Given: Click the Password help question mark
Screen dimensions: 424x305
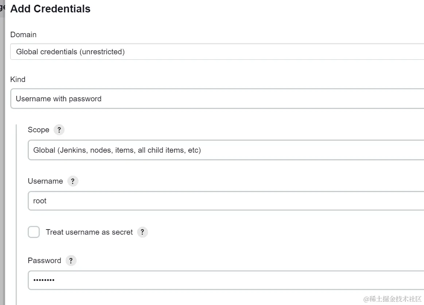Looking at the screenshot, I should point(71,261).
